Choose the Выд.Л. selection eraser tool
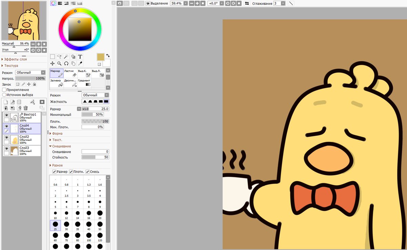Screen dimensions: 407x250 pyautogui.click(x=98, y=73)
